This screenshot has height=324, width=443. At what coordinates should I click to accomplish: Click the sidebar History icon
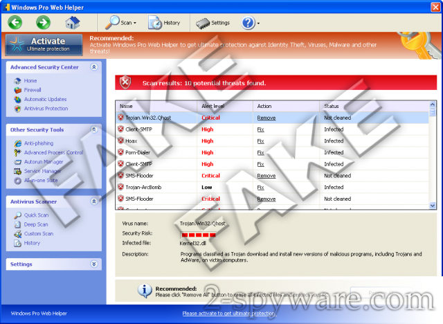pos(17,243)
